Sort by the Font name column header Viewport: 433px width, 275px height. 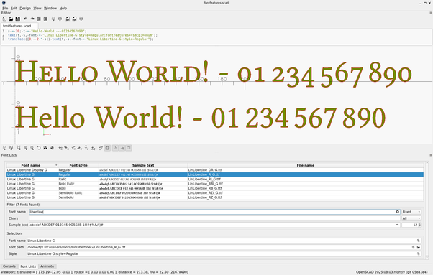[32, 165]
